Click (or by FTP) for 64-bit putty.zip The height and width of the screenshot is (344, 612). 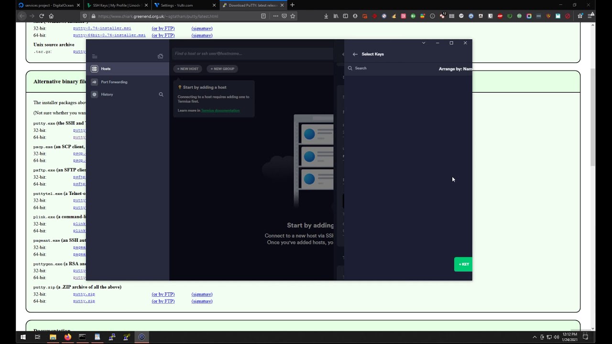[x=163, y=301]
